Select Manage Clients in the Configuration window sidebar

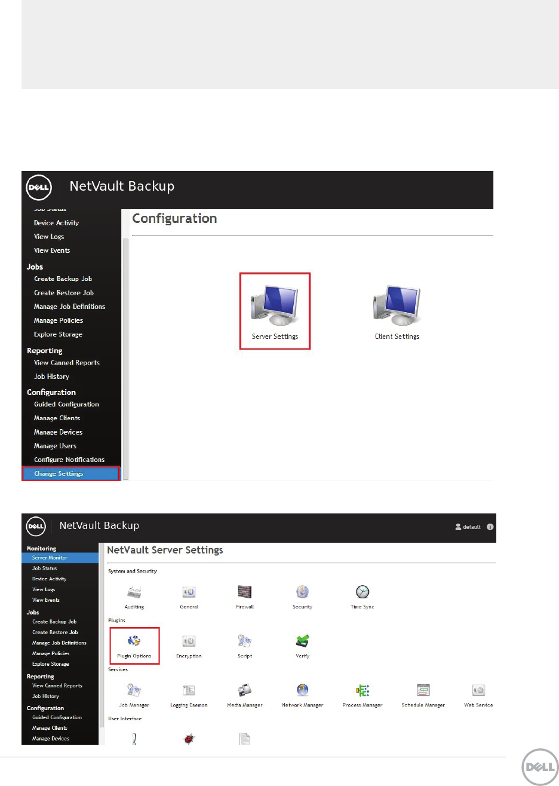pos(57,418)
